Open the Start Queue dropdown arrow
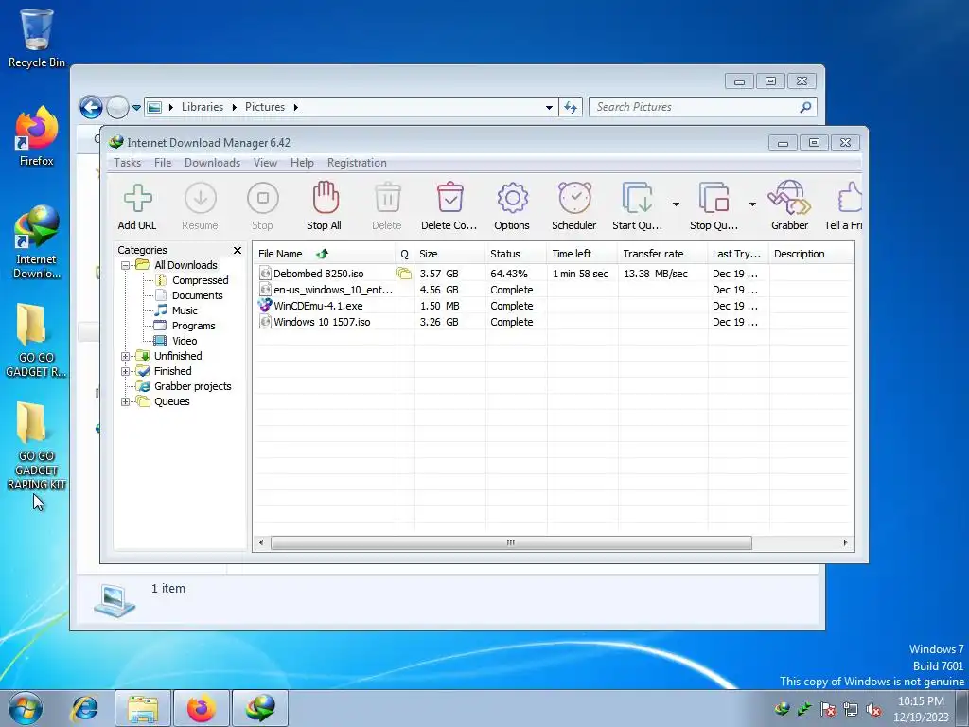The image size is (969, 727). coord(676,204)
